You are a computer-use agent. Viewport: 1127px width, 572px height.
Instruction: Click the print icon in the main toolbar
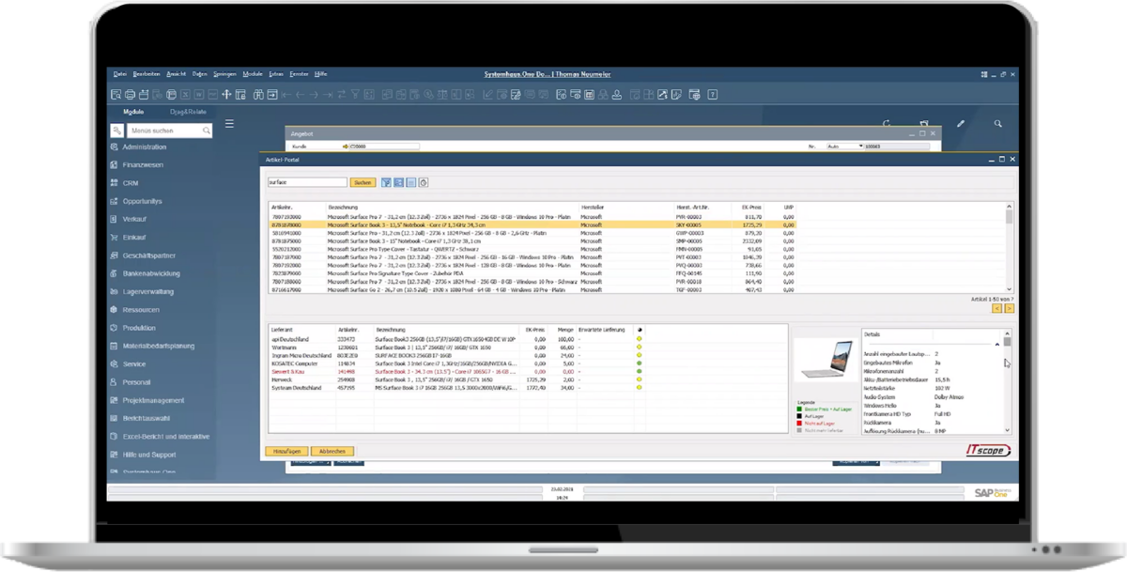130,94
